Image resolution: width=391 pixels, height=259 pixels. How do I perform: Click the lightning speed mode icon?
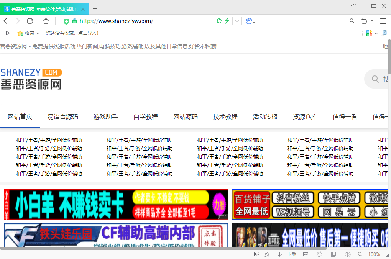227,21
